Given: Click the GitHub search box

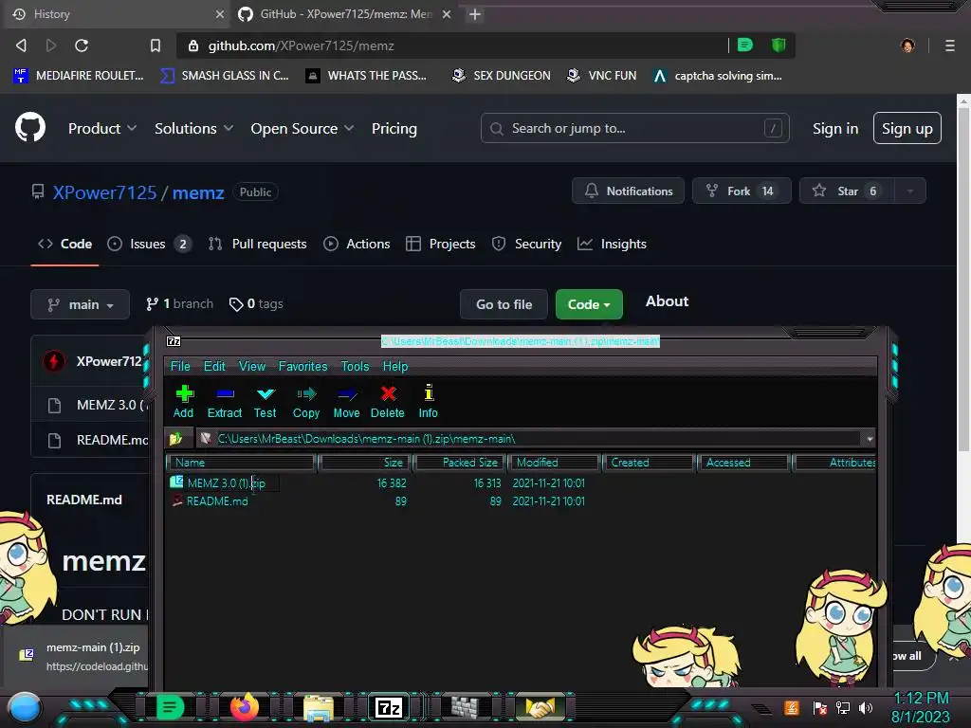Looking at the screenshot, I should (634, 128).
